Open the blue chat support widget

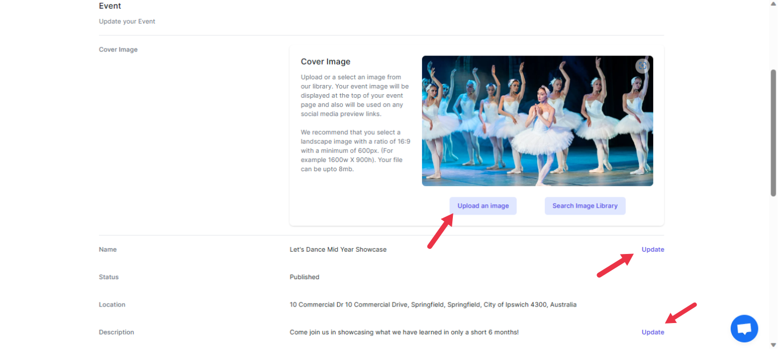[744, 329]
